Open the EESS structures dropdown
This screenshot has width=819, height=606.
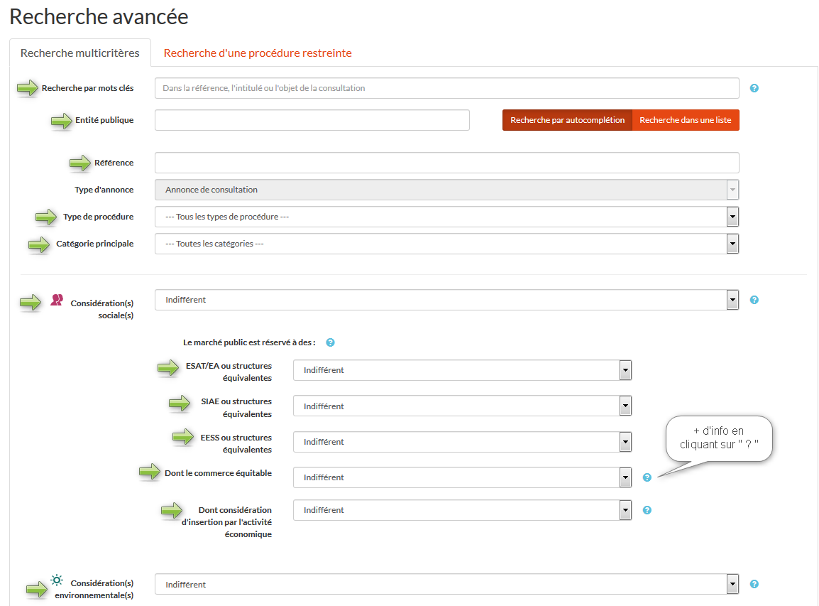pos(462,442)
